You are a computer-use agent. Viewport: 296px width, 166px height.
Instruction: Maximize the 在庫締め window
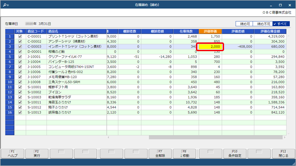pos(280,5)
